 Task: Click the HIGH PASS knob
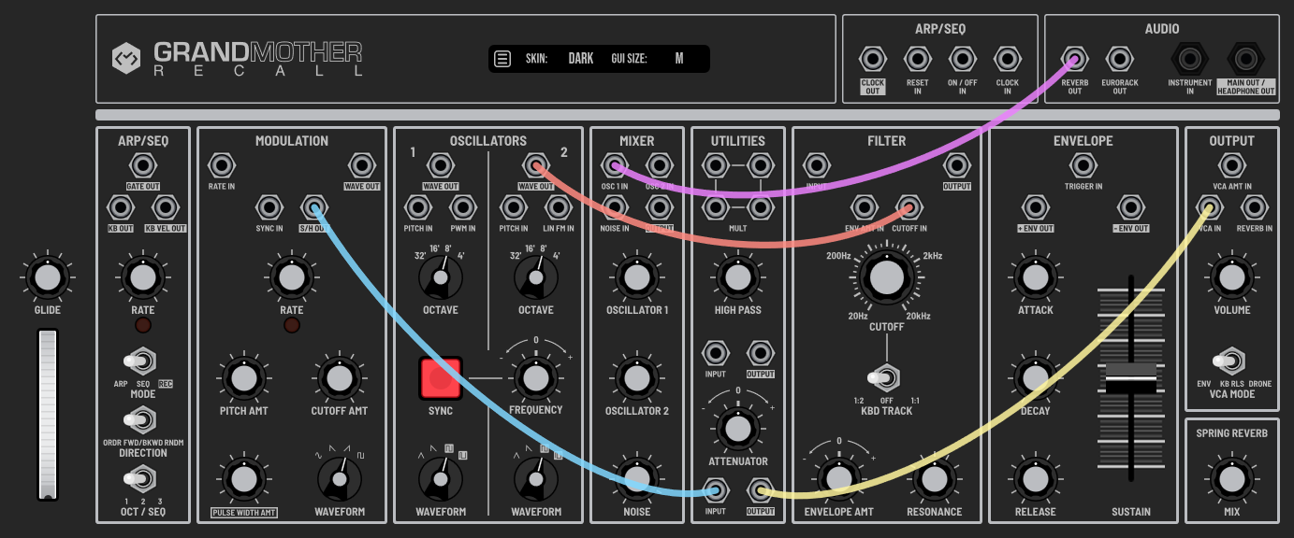[x=738, y=277]
